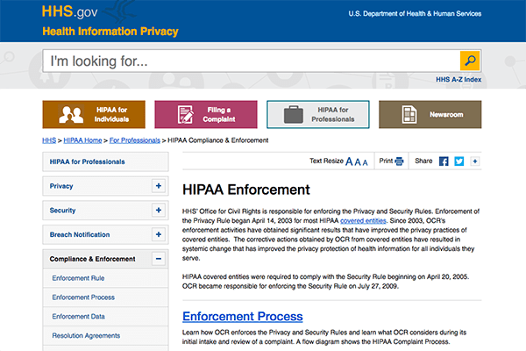The width and height of the screenshot is (526, 351).
Task: Click the newspaper icon on Newsroom
Action: coord(409,115)
